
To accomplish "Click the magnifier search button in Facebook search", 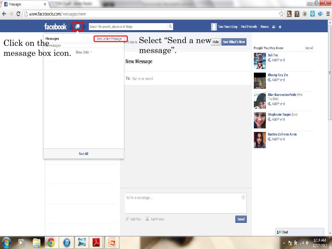I will point(170,27).
